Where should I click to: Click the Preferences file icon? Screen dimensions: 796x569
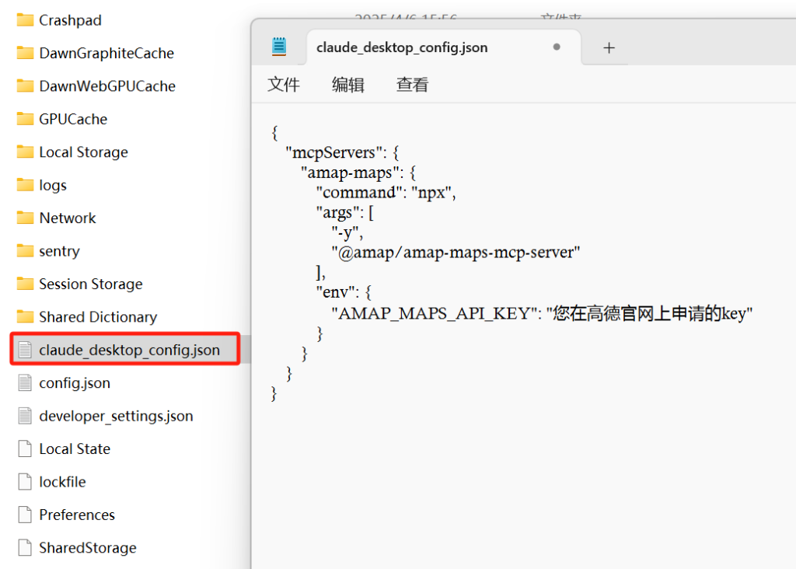tap(25, 515)
